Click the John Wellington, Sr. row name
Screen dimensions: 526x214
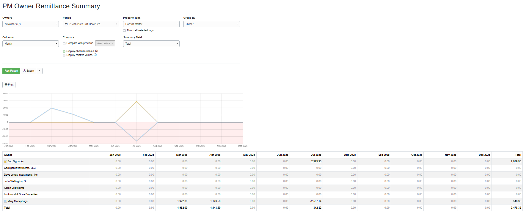coord(15,181)
